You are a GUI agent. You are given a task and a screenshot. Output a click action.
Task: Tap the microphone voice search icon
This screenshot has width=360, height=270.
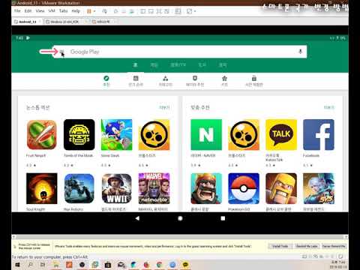pyautogui.click(x=300, y=52)
